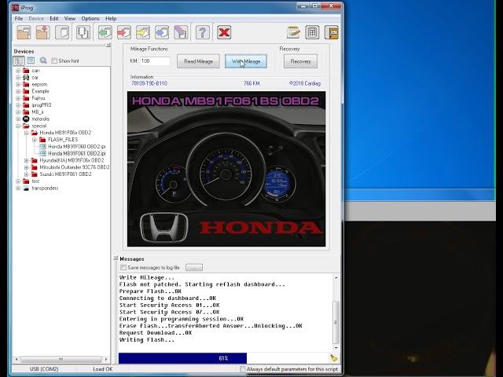Open the notepad with pencil icon
Screen dimensions: 503x377
click(x=293, y=32)
